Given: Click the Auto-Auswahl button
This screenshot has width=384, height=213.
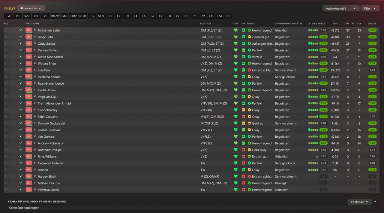Looking at the screenshot, I should (336, 8).
